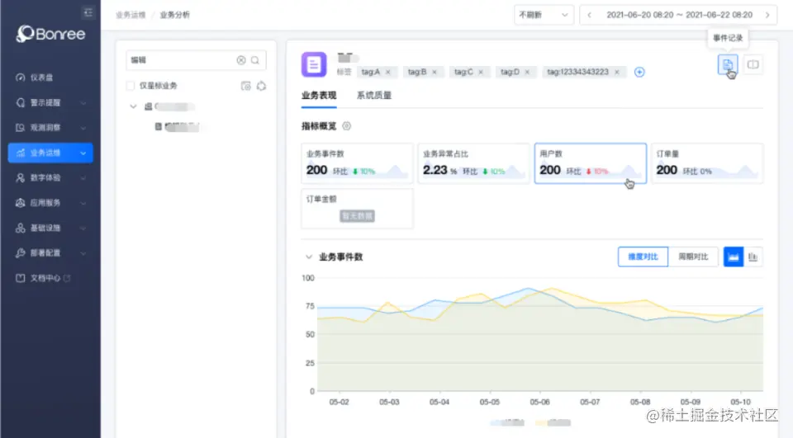
Task: Collapse the sidebar with the menu fold icon
Action: click(x=88, y=12)
